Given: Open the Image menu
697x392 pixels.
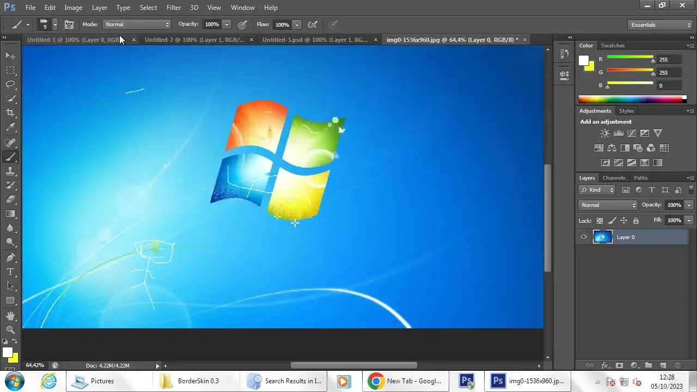Looking at the screenshot, I should 74,8.
